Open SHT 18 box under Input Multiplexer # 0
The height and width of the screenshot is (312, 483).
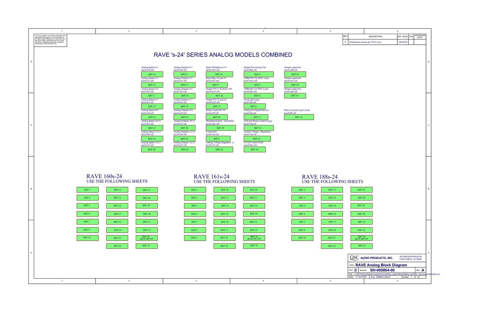pos(219,74)
